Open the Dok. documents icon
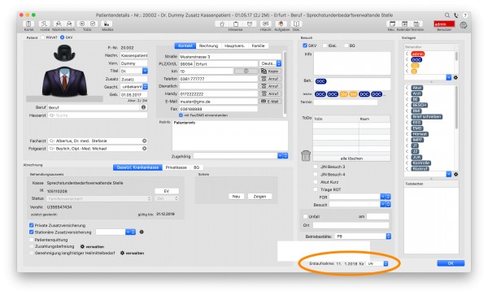 click(296, 24)
